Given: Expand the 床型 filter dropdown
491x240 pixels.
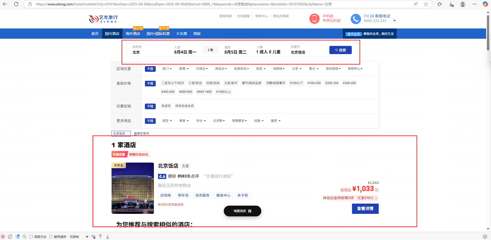Looking at the screenshot, I should [x=167, y=121].
